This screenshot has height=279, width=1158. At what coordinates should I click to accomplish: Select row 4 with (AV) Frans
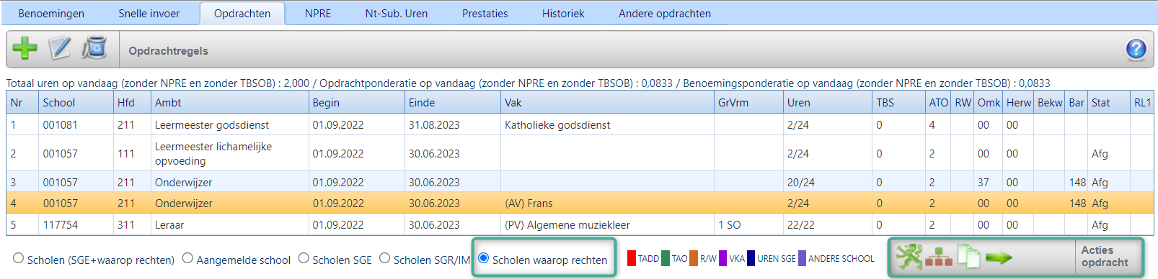pyautogui.click(x=580, y=203)
